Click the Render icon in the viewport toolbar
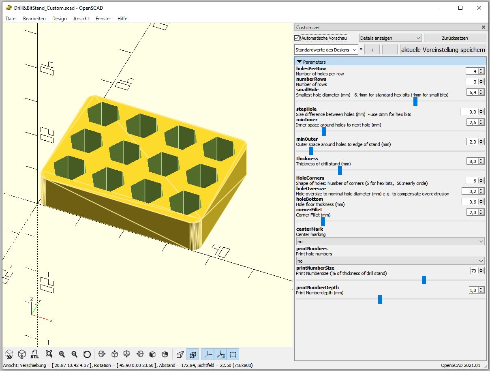This screenshot has width=490, height=371. [22, 354]
